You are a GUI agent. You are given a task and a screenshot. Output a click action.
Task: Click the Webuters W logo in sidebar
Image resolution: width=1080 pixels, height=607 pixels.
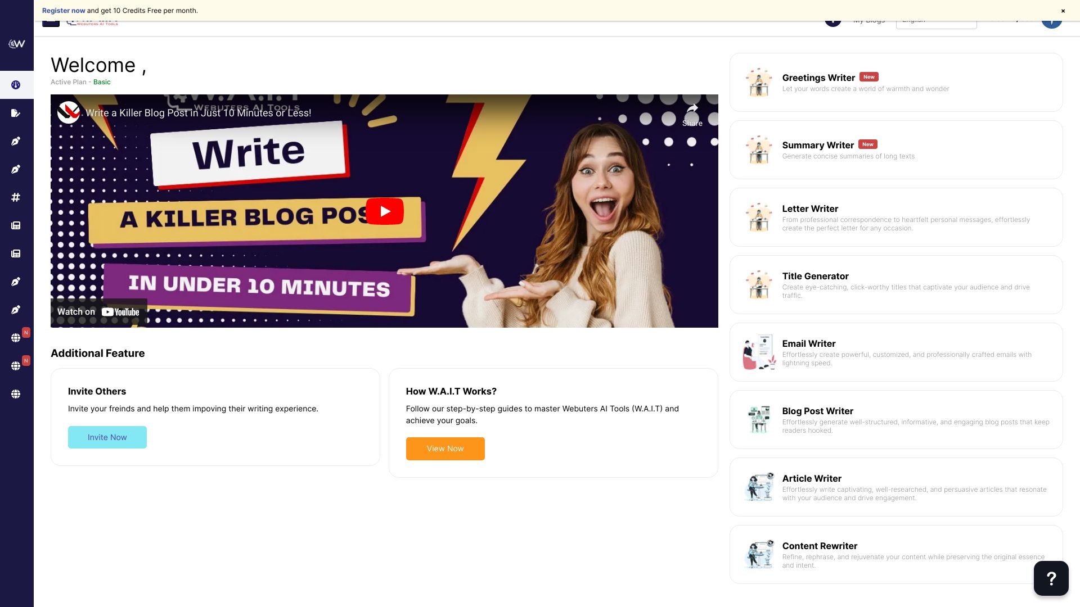[x=16, y=44]
